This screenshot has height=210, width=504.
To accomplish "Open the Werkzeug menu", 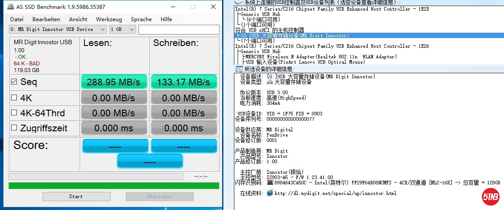I will [108, 19].
